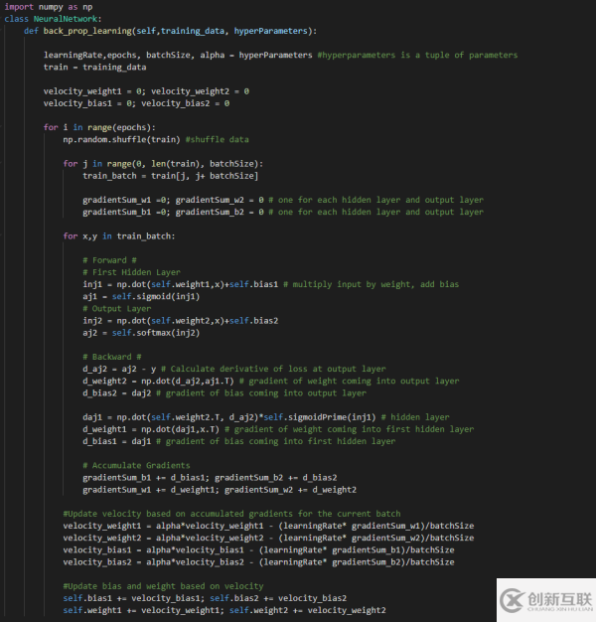The height and width of the screenshot is (622, 596).
Task: Click the np.random.shuffle(train) line
Action: [156, 140]
